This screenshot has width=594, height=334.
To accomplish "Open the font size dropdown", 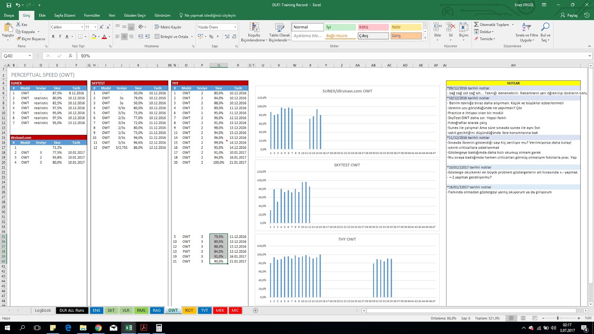I will tap(95, 27).
